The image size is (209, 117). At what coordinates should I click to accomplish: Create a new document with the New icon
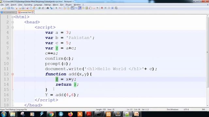tap(2, 8)
